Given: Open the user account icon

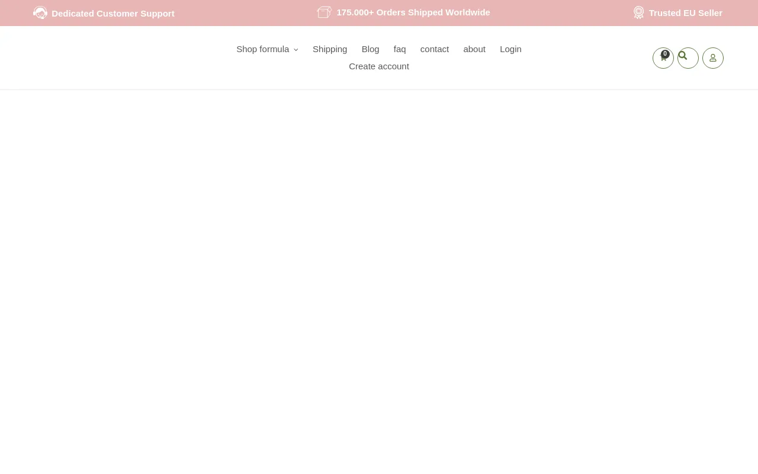Looking at the screenshot, I should pos(713,58).
